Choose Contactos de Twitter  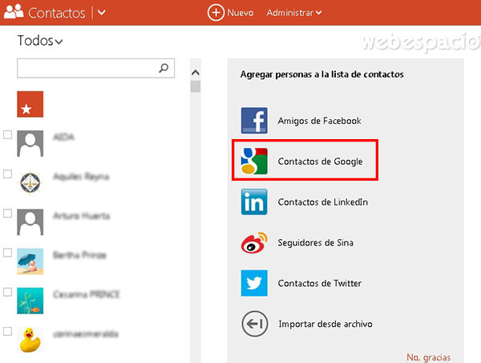[320, 283]
